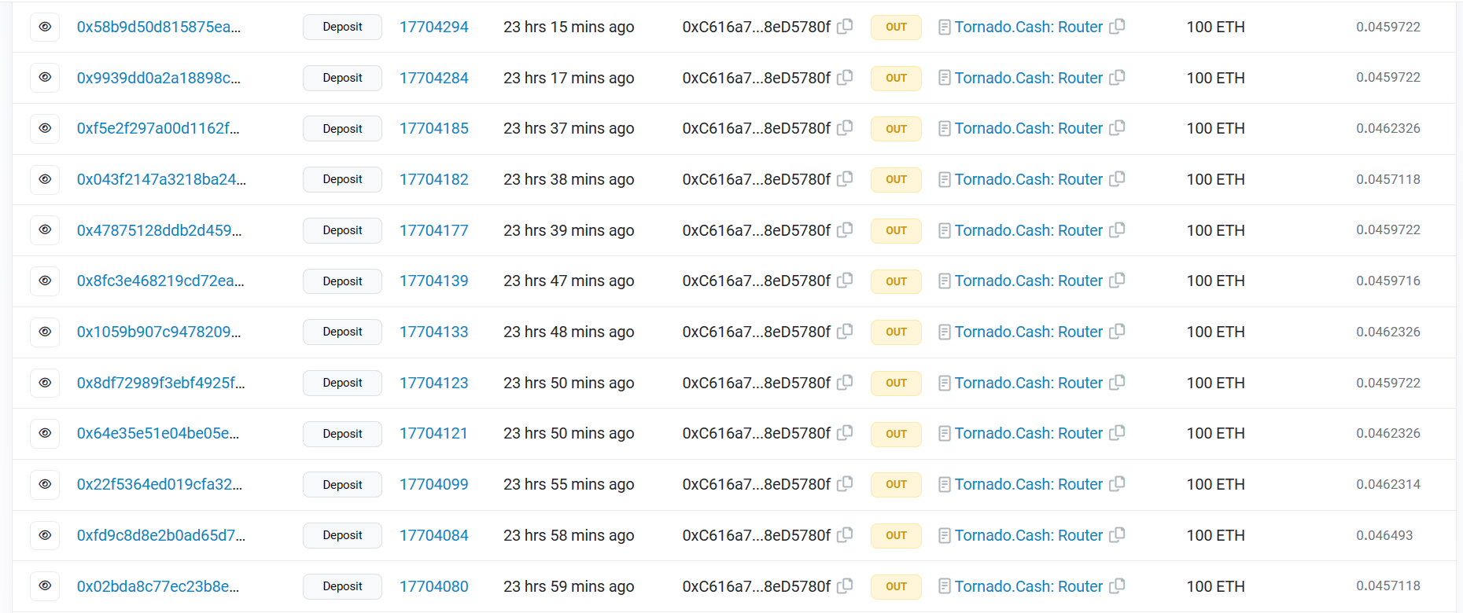Copy Tornado.Cash Router address in block 17704182 row
The width and height of the screenshot is (1463, 613).
point(1117,179)
